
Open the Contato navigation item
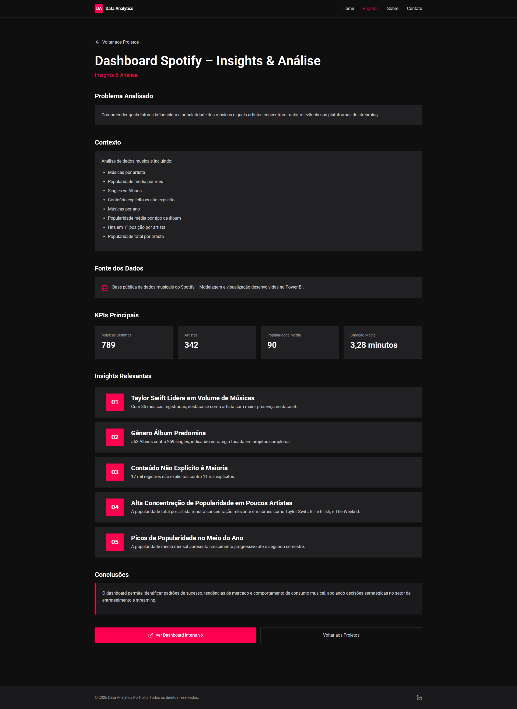point(414,8)
